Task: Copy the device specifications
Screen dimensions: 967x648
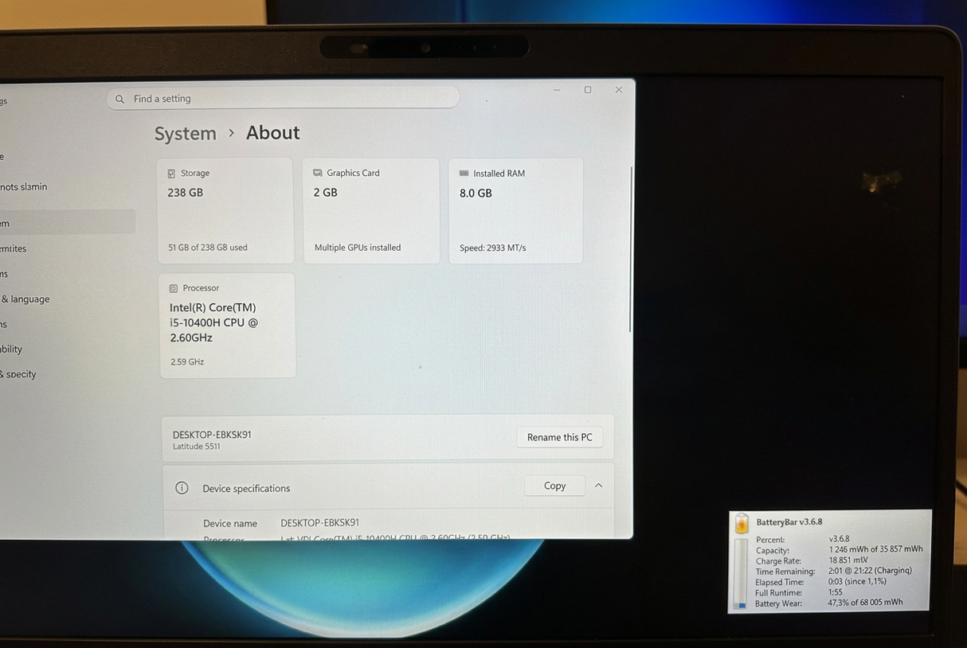Action: (554, 486)
